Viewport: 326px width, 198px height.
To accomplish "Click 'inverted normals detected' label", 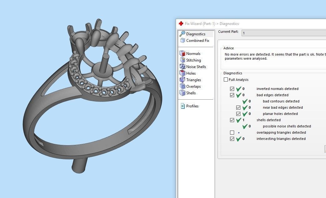I will (x=277, y=89).
